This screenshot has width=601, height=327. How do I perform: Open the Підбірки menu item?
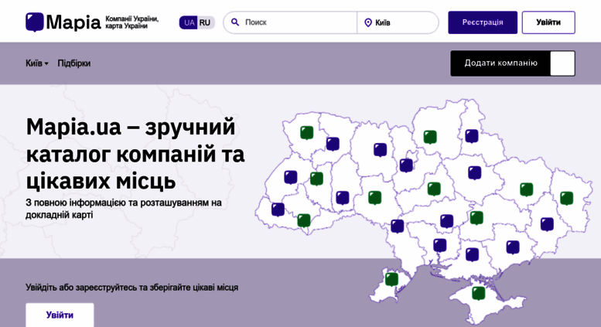click(x=74, y=63)
